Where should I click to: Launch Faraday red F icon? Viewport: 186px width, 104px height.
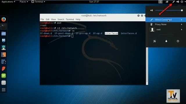click(x=3, y=69)
